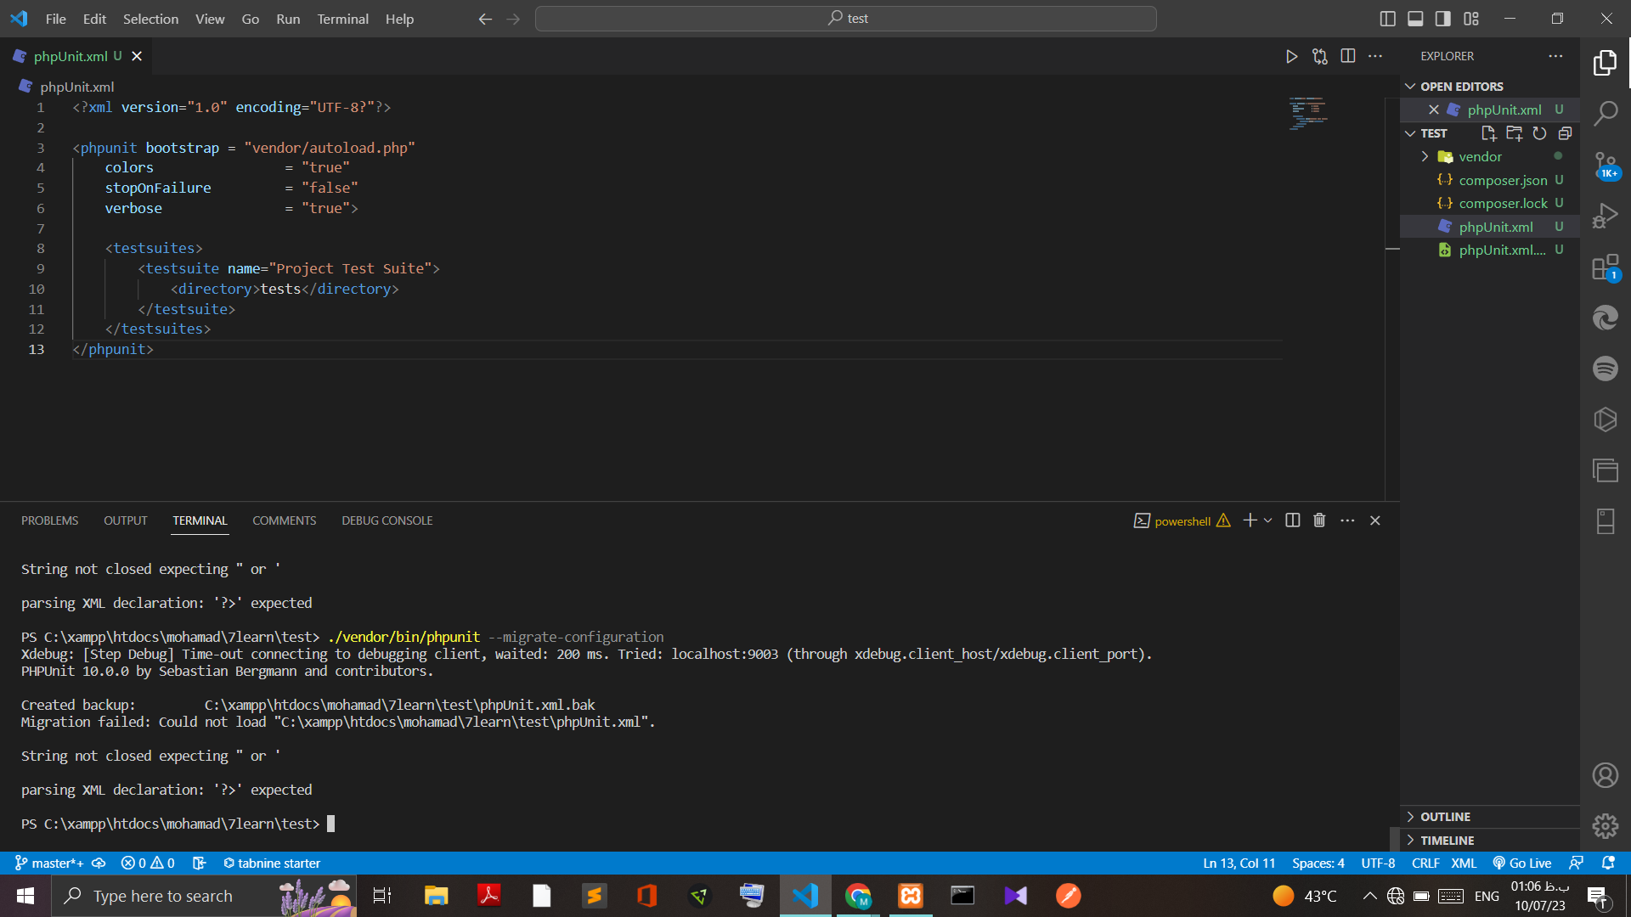
Task: Open the Selection menu
Action: coord(150,19)
